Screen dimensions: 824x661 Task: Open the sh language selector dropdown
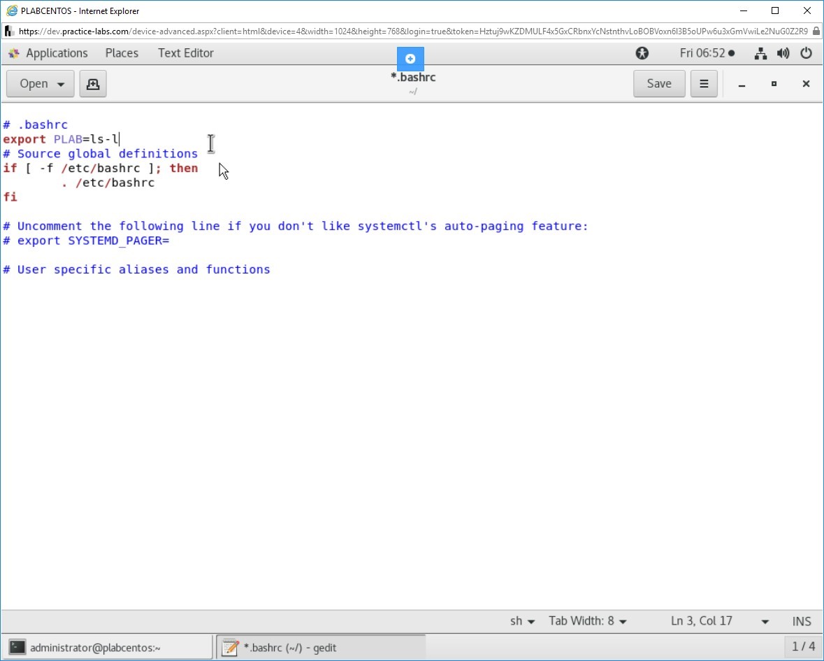[523, 621]
